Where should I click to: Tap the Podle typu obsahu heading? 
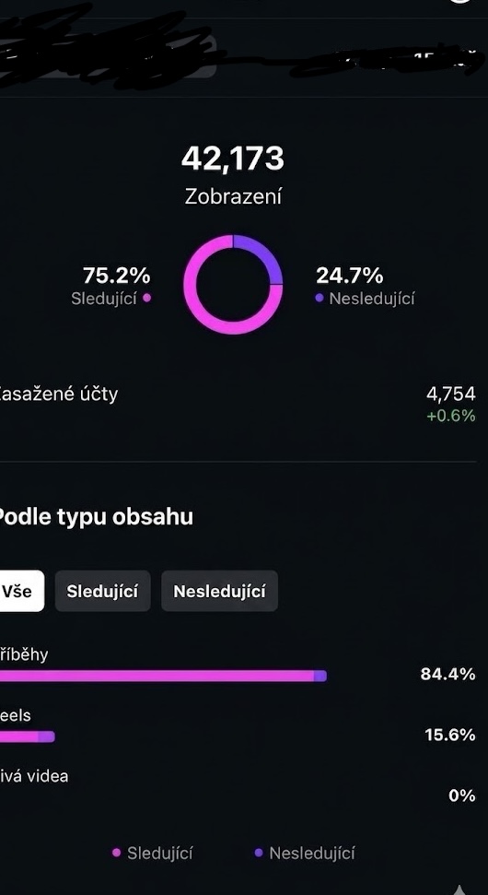97,517
